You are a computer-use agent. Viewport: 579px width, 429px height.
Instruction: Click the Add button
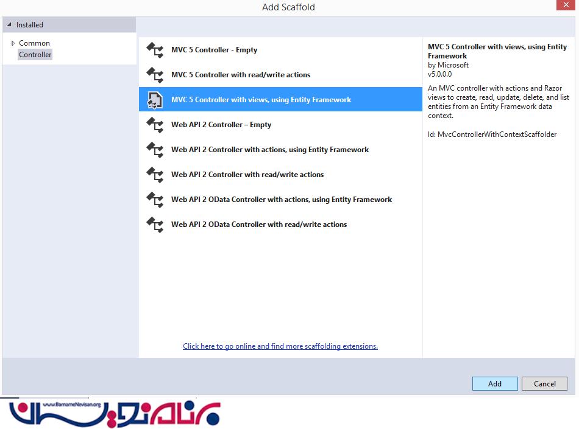495,384
